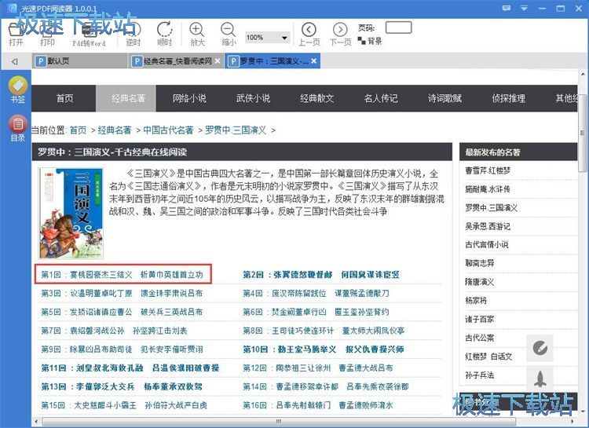589x428 pixels.
Task: Click the horizontal scrollbar thumb
Action: click(x=278, y=421)
